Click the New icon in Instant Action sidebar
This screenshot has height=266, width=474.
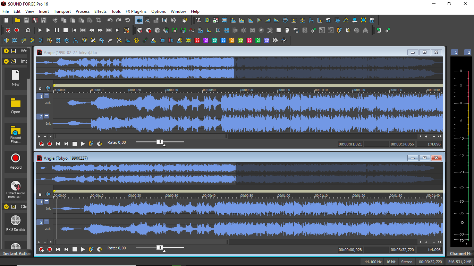15,75
